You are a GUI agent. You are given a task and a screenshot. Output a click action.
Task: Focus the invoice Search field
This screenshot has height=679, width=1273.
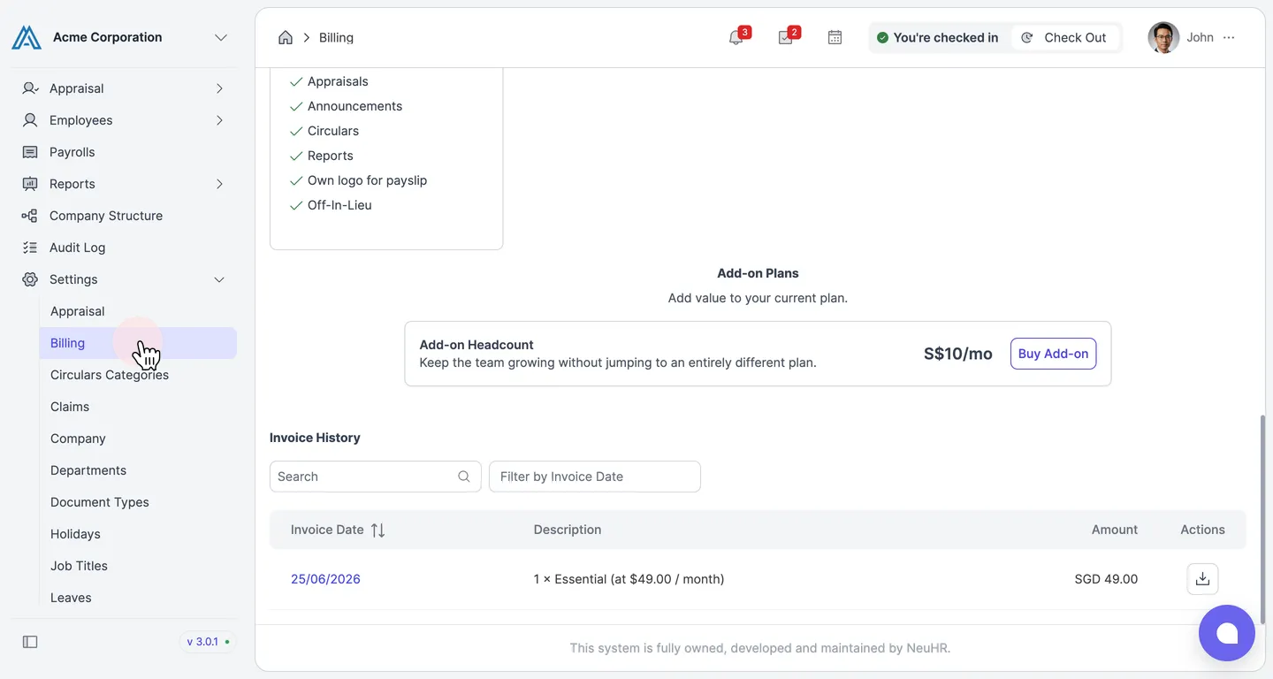[x=375, y=477]
